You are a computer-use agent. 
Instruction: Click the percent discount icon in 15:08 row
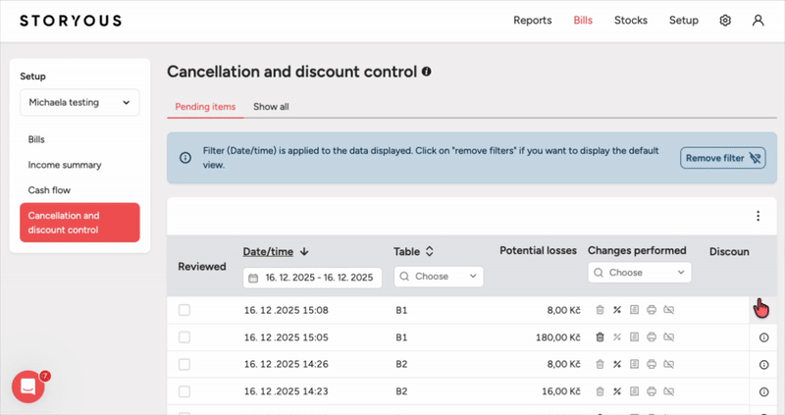pyautogui.click(x=617, y=310)
